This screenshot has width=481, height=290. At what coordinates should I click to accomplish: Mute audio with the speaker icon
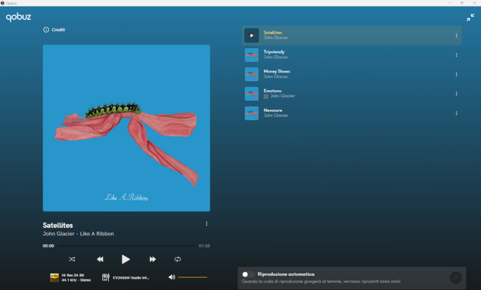point(172,277)
